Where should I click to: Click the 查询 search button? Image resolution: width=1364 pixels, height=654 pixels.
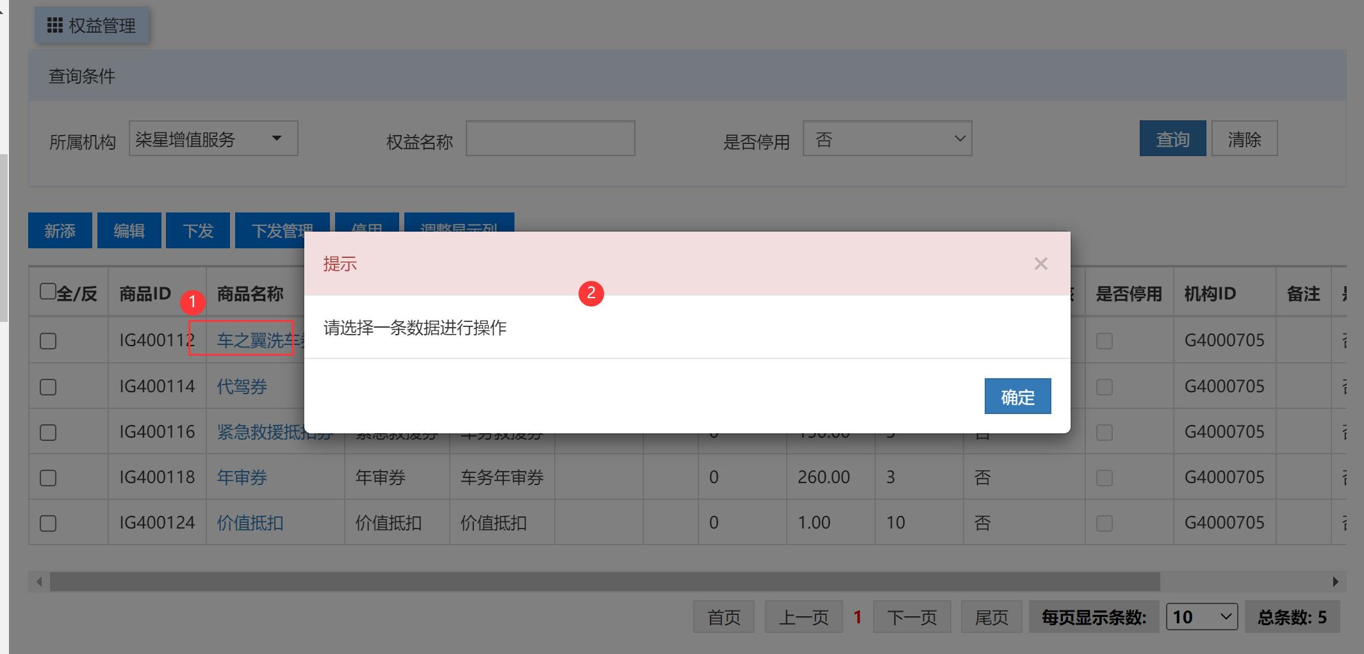[x=1172, y=138]
